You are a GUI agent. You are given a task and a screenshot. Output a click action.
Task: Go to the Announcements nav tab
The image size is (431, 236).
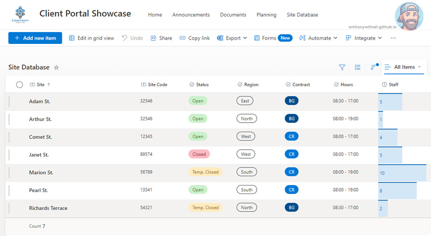(191, 15)
